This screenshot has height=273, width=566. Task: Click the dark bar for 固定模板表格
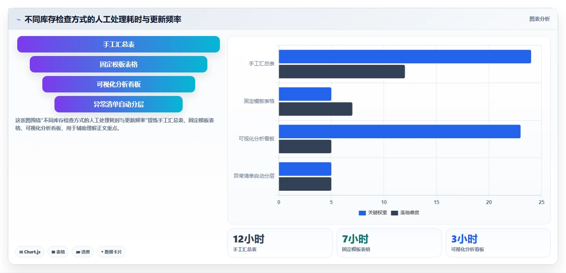316,109
